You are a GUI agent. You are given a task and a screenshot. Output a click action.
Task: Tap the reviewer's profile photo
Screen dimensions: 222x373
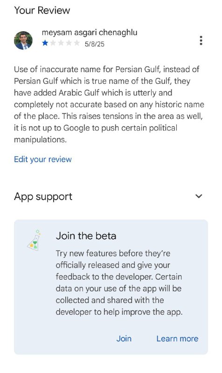pyautogui.click(x=23, y=41)
